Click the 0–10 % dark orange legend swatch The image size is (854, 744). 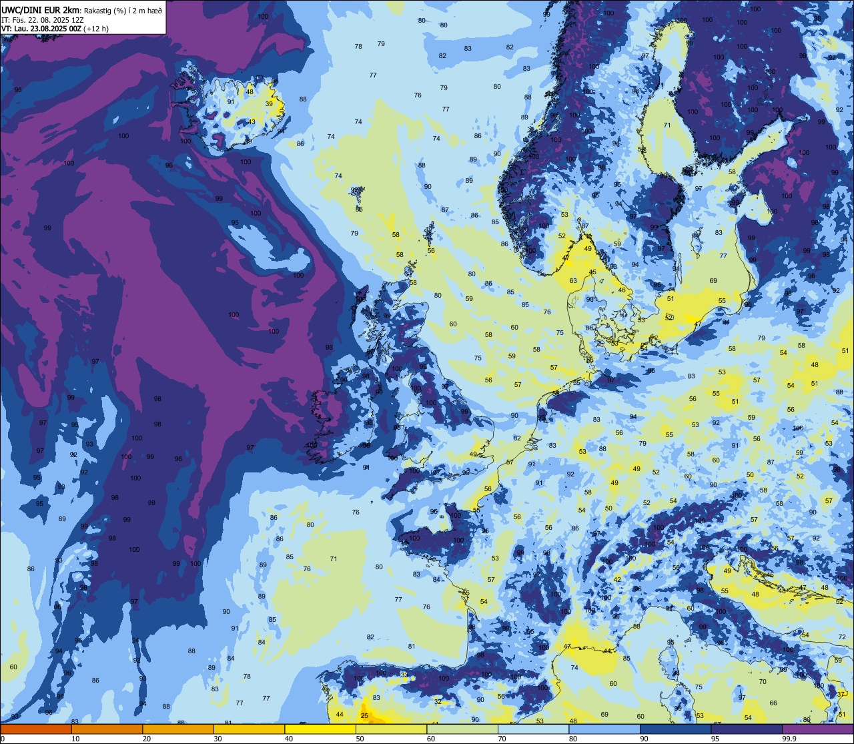pos(36,729)
